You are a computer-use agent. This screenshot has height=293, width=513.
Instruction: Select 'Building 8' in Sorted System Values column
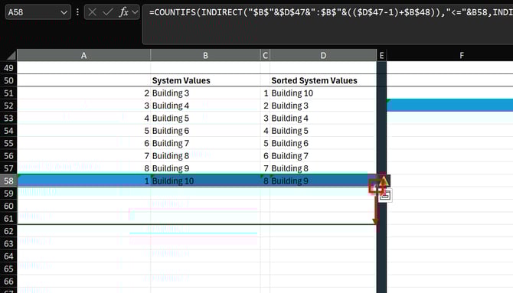(323, 168)
